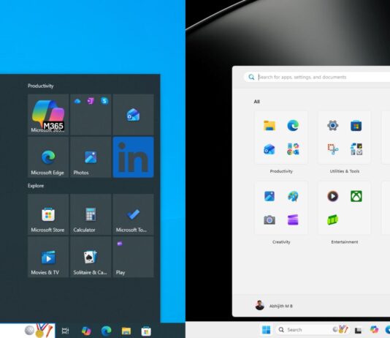This screenshot has height=338, width=390.
Task: Click the OneDrive icon in folder tile
Action: click(77, 101)
